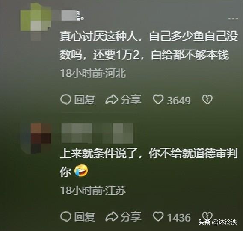The width and height of the screenshot is (243, 231).
Task: Open the green pixelated avatar of the first commenter
Action: (x=36, y=22)
